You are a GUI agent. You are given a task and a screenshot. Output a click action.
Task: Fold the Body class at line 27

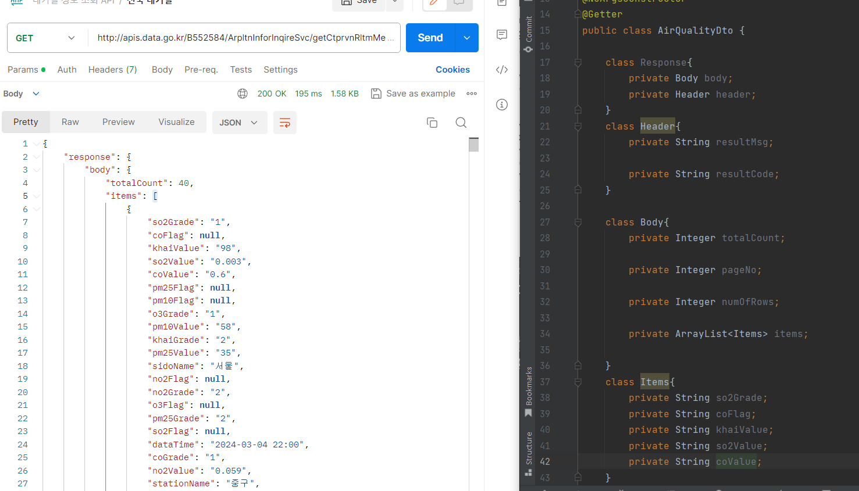click(x=578, y=222)
